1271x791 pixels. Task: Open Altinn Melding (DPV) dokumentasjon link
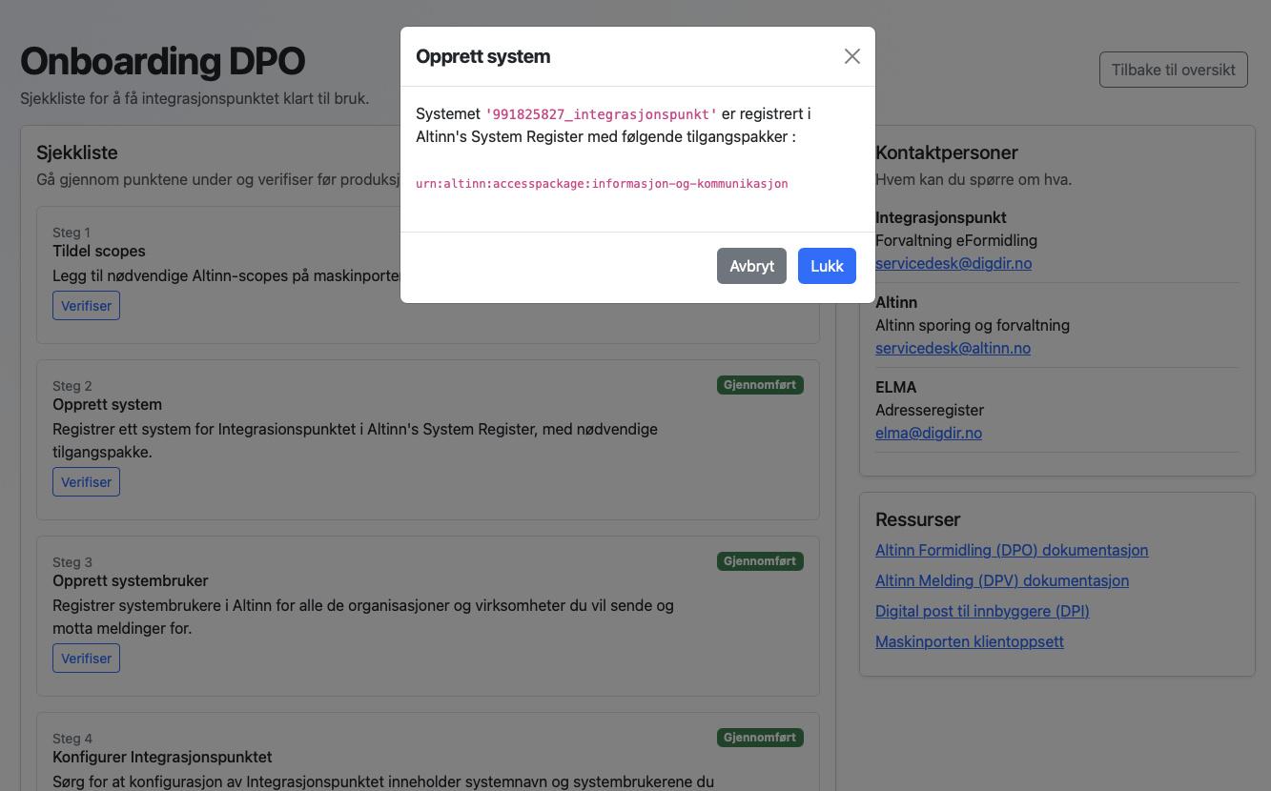1001,580
